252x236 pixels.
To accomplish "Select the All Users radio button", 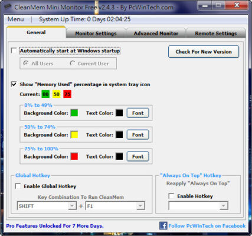I will [x=26, y=63].
